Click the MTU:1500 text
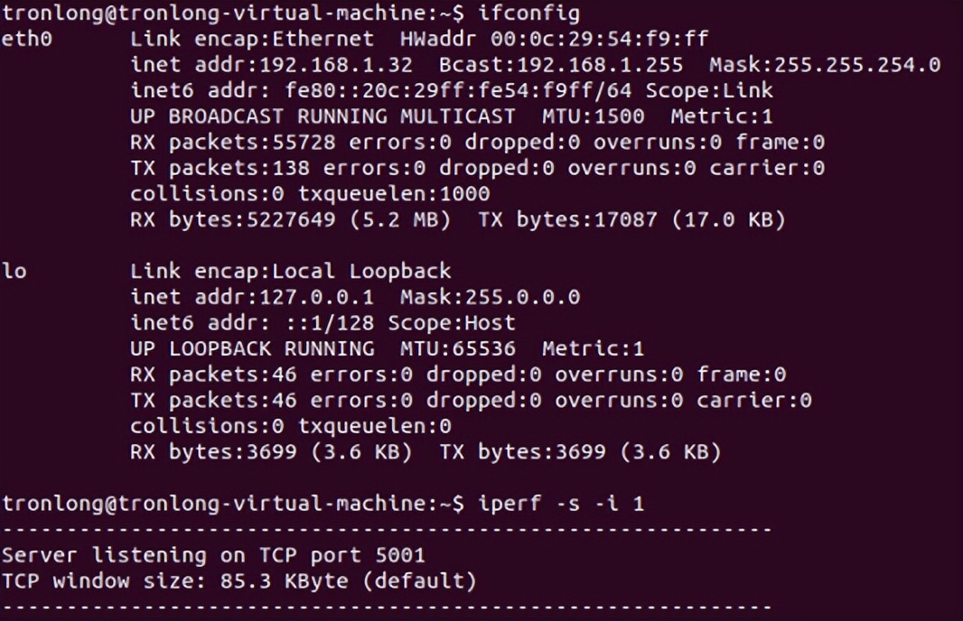The width and height of the screenshot is (963, 621). (x=593, y=116)
